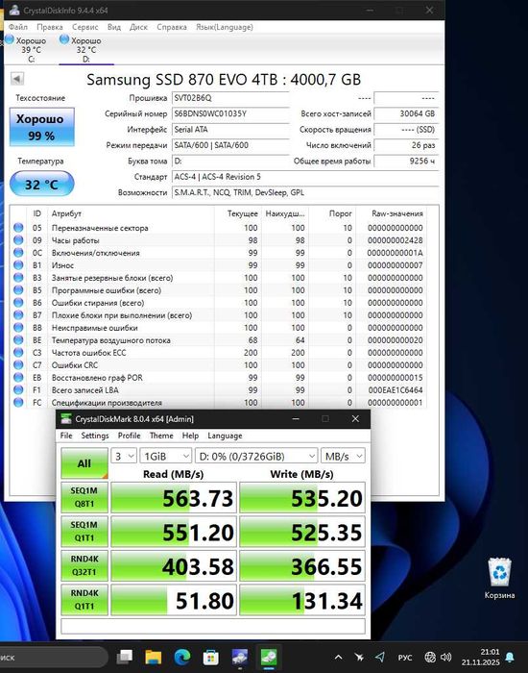Click the green All benchmark button
Screen dimensions: 528x673
tap(84, 463)
